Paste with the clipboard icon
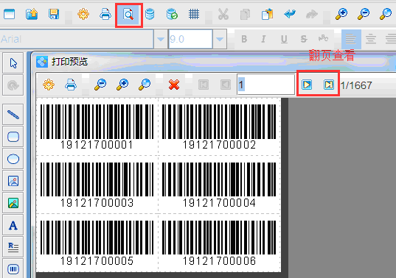The height and width of the screenshot is (278, 396). [267, 14]
